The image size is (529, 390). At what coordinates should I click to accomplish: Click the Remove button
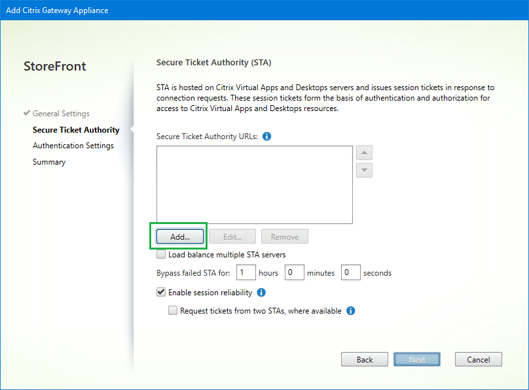click(285, 236)
